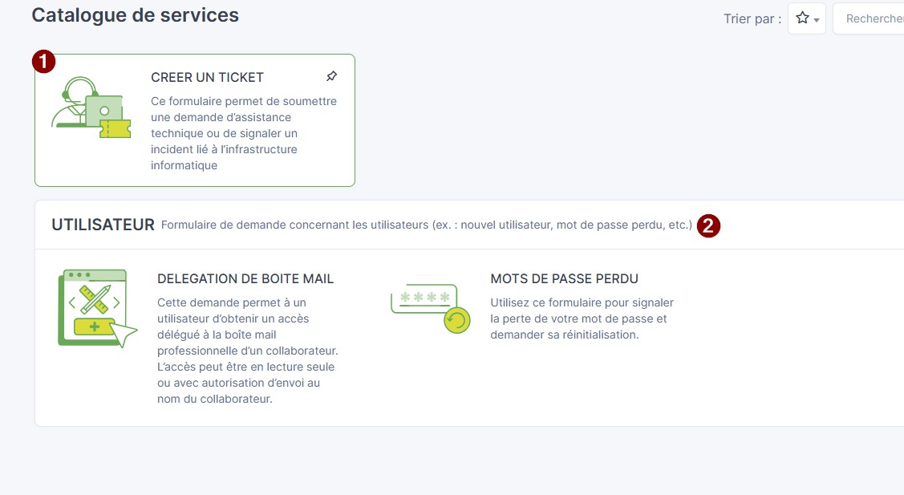Open the CREER UN TICKET form
The height and width of the screenshot is (495, 904).
(208, 77)
